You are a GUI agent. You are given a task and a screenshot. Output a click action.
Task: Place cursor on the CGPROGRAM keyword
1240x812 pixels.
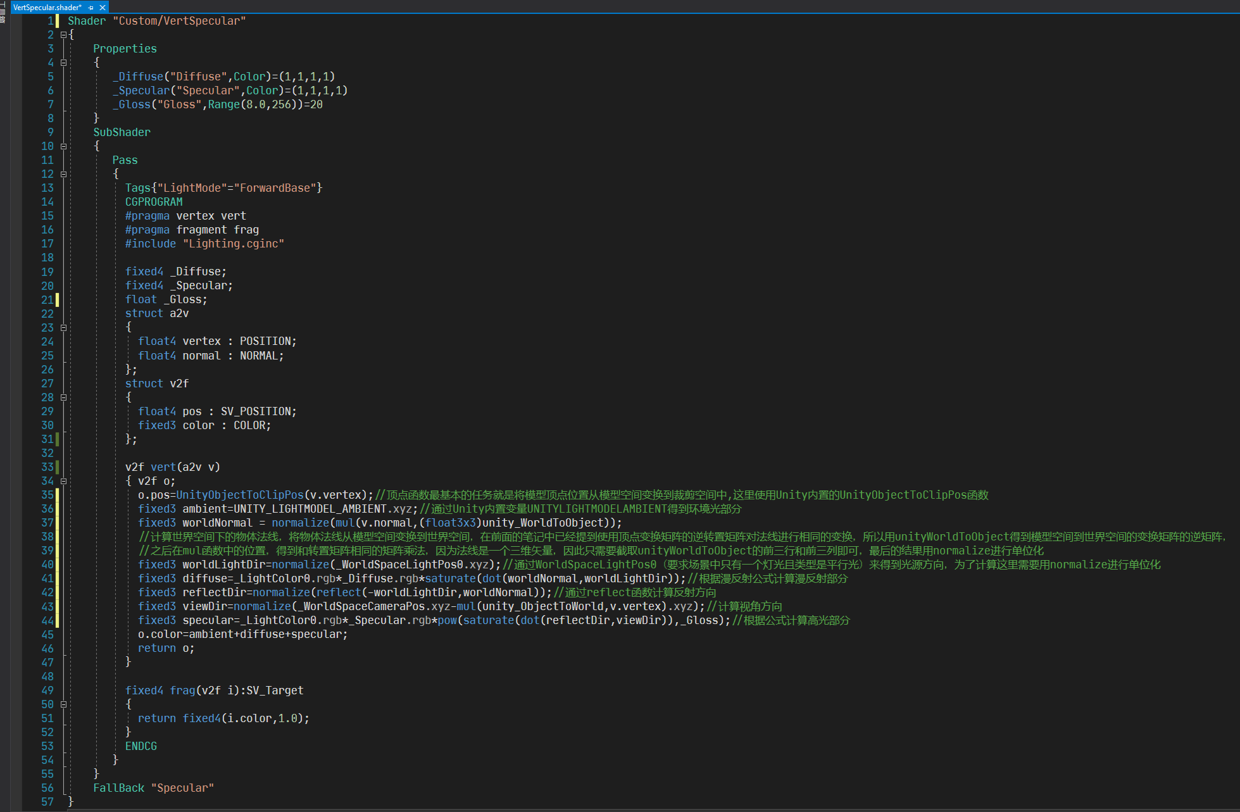(154, 202)
